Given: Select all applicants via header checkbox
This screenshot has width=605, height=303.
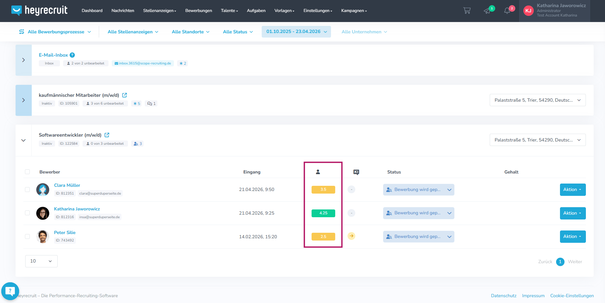Looking at the screenshot, I should pyautogui.click(x=28, y=172).
